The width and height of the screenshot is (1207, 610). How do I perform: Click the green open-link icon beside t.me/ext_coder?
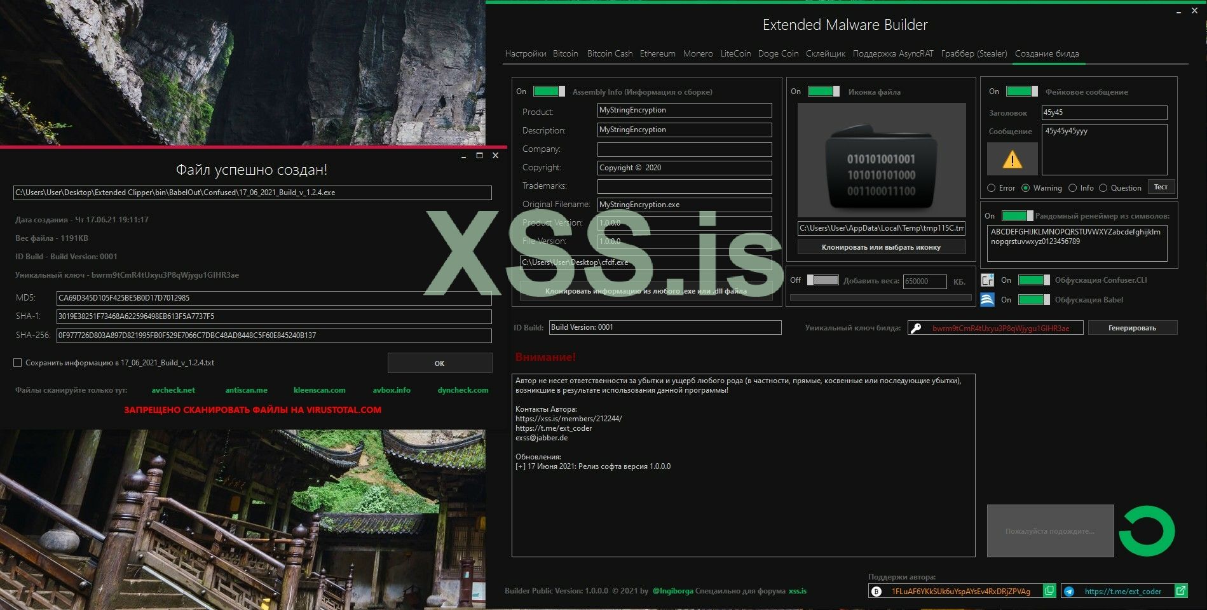click(1180, 591)
